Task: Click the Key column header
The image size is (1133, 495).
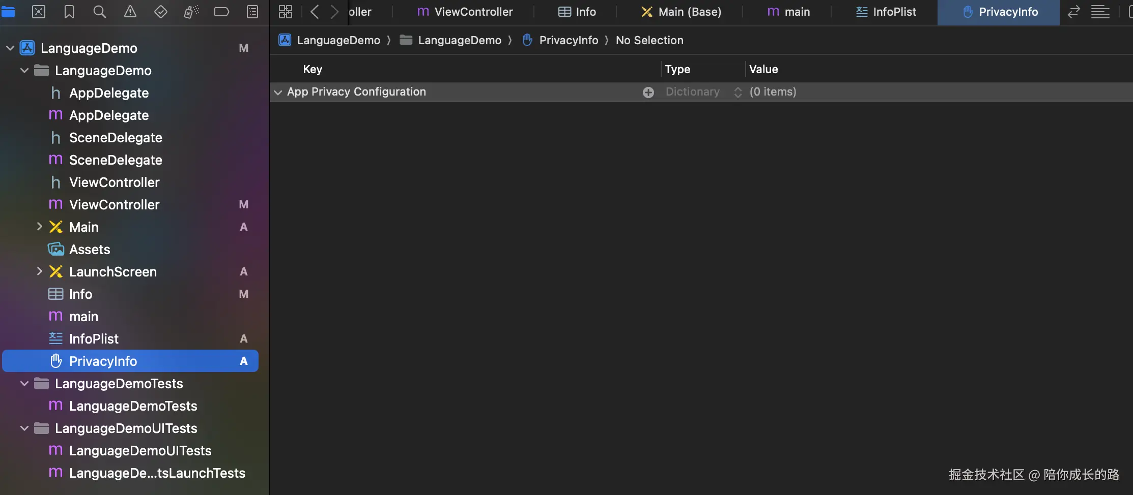Action: tap(313, 69)
